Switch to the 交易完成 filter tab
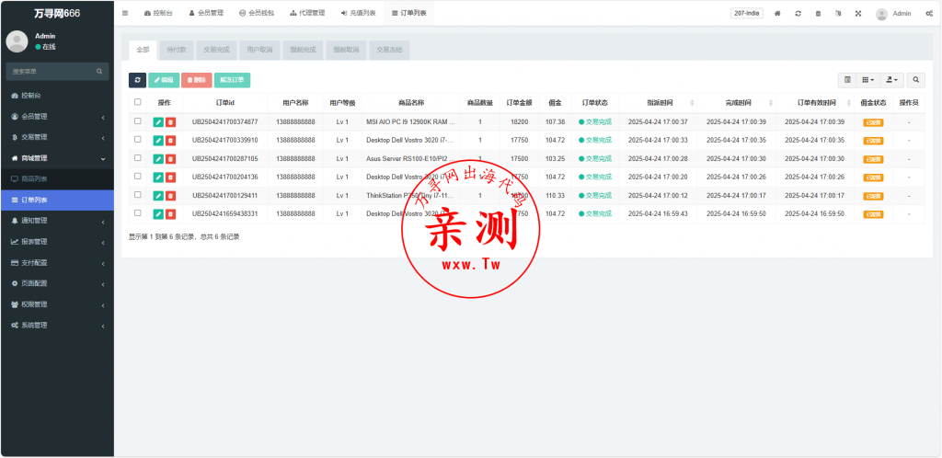The height and width of the screenshot is (458, 942). pos(216,51)
